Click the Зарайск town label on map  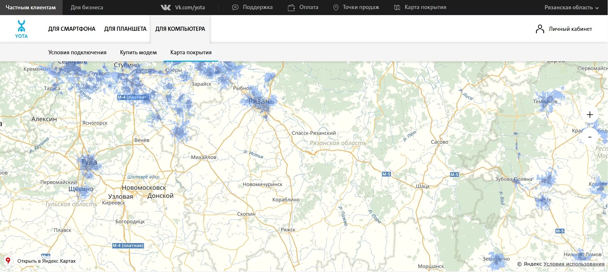[201, 84]
